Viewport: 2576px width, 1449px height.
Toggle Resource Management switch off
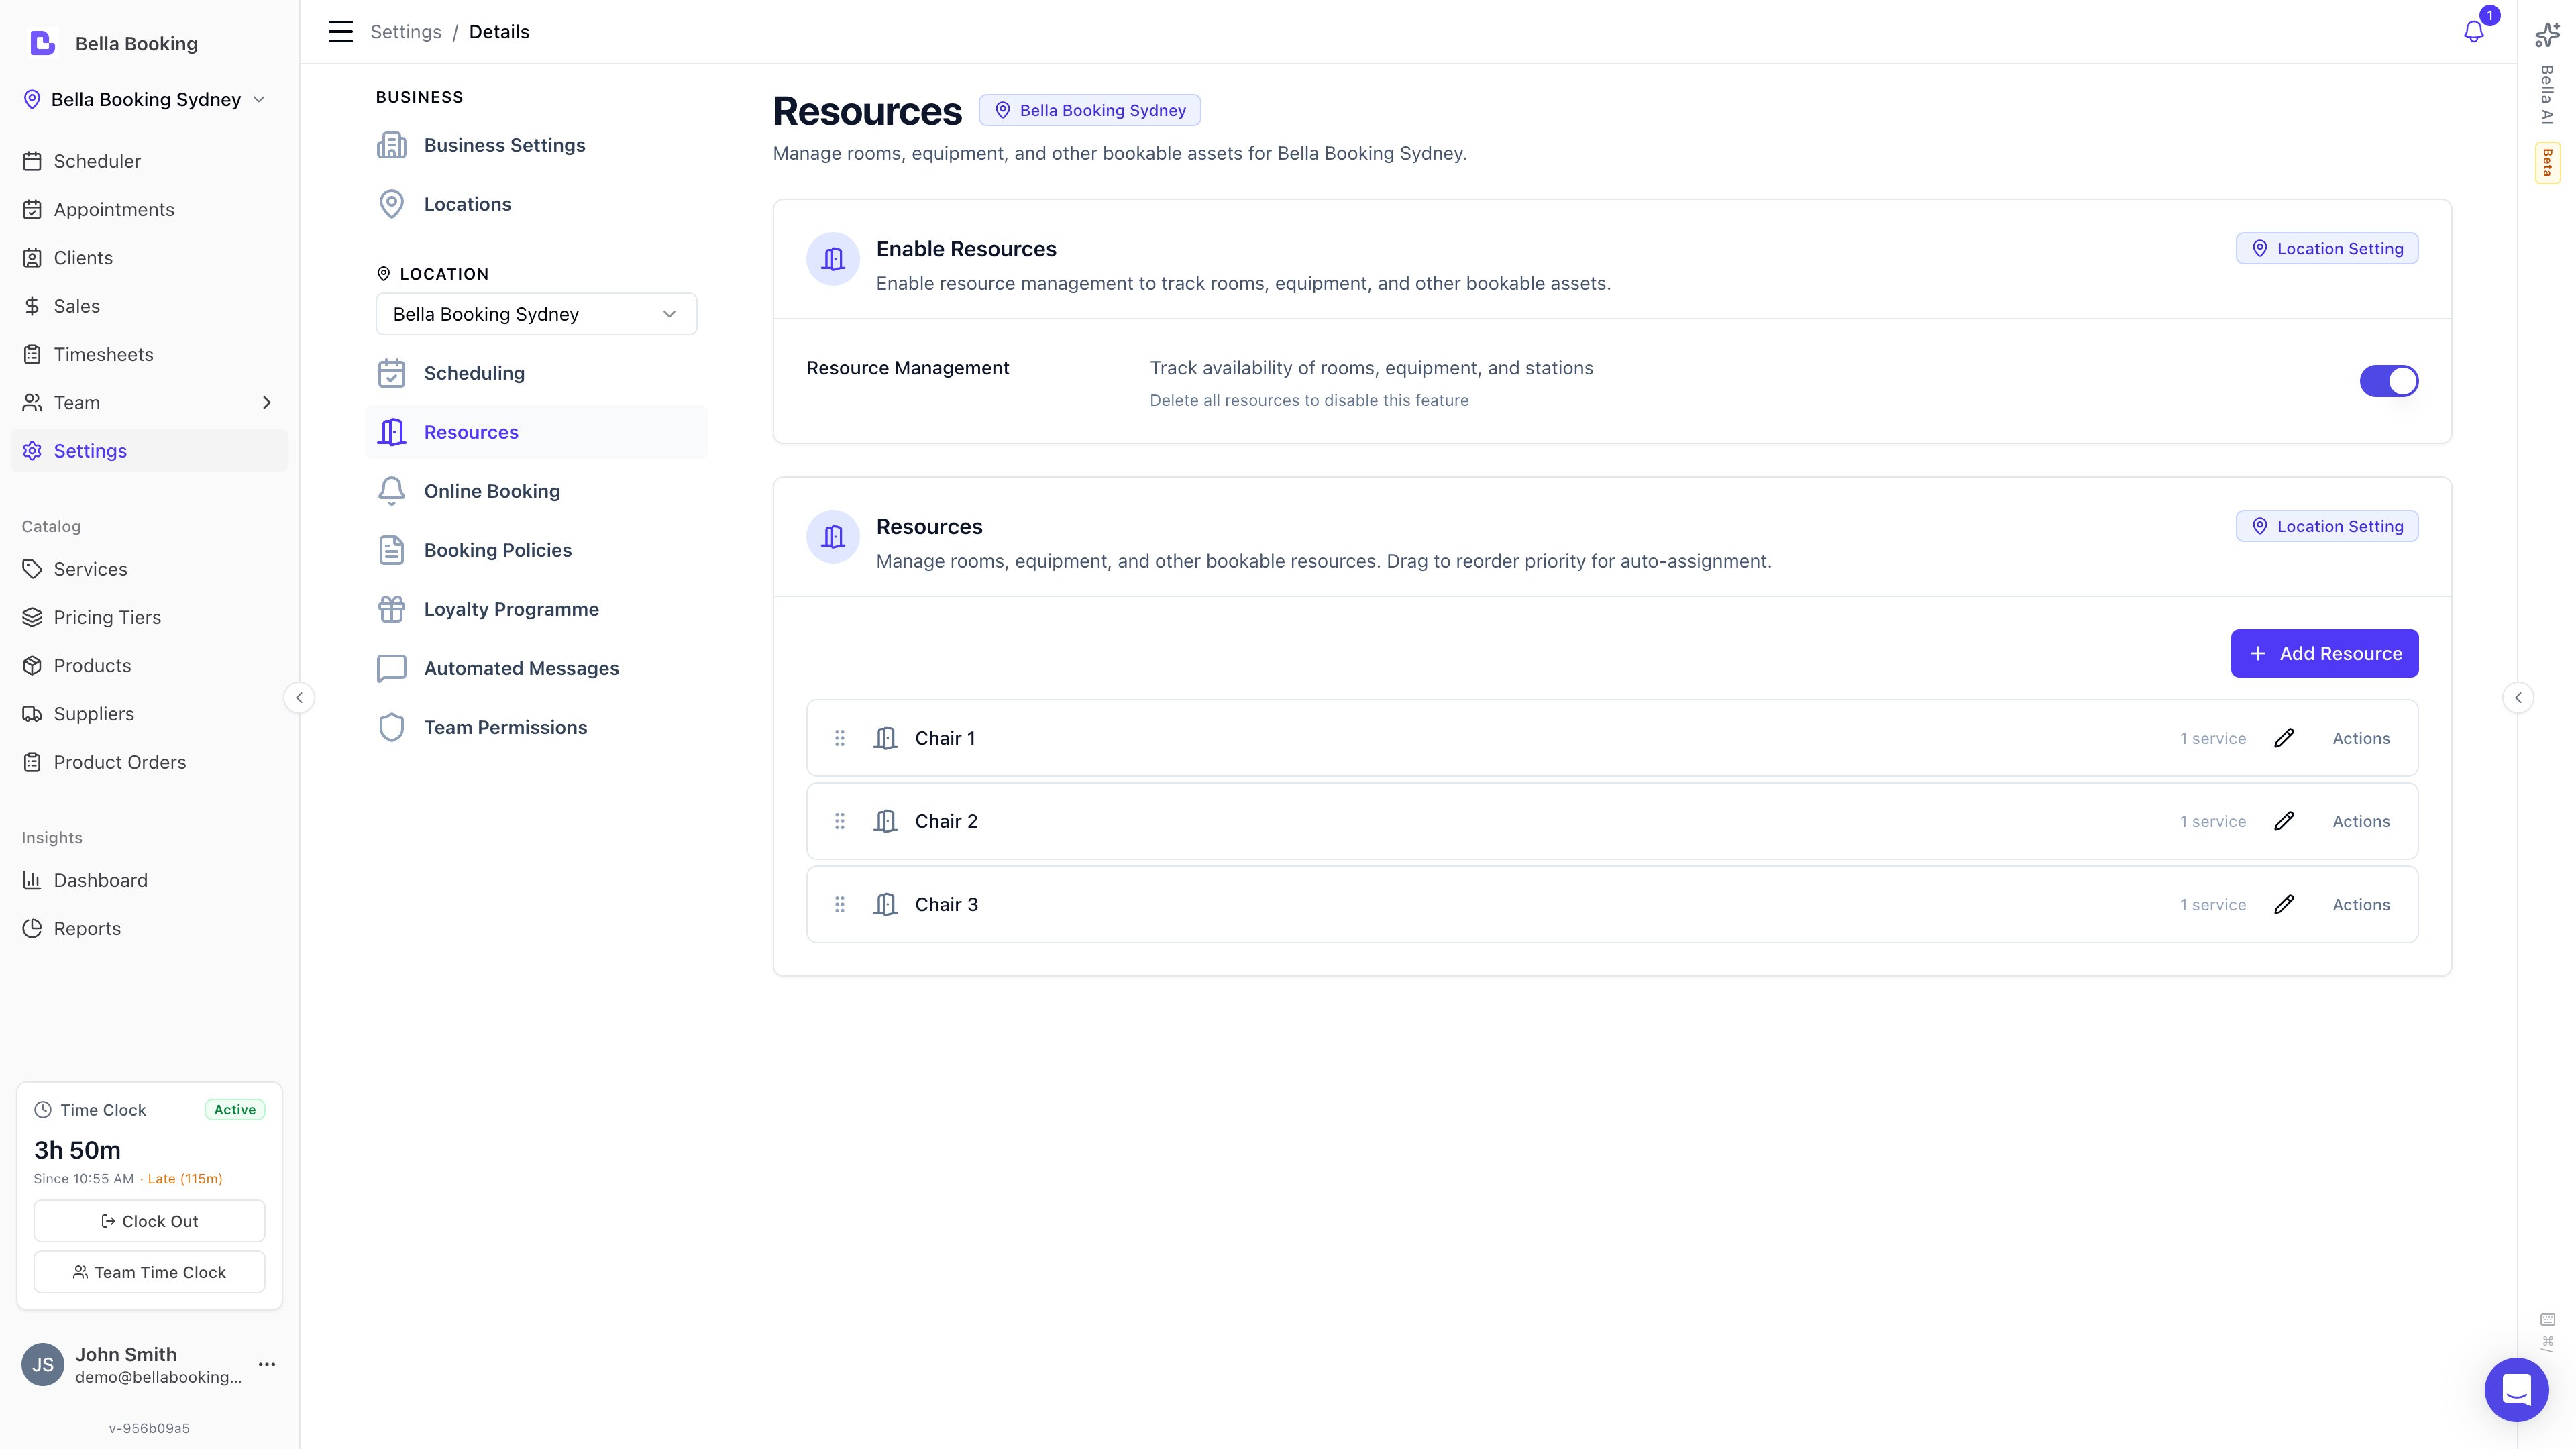2389,381
